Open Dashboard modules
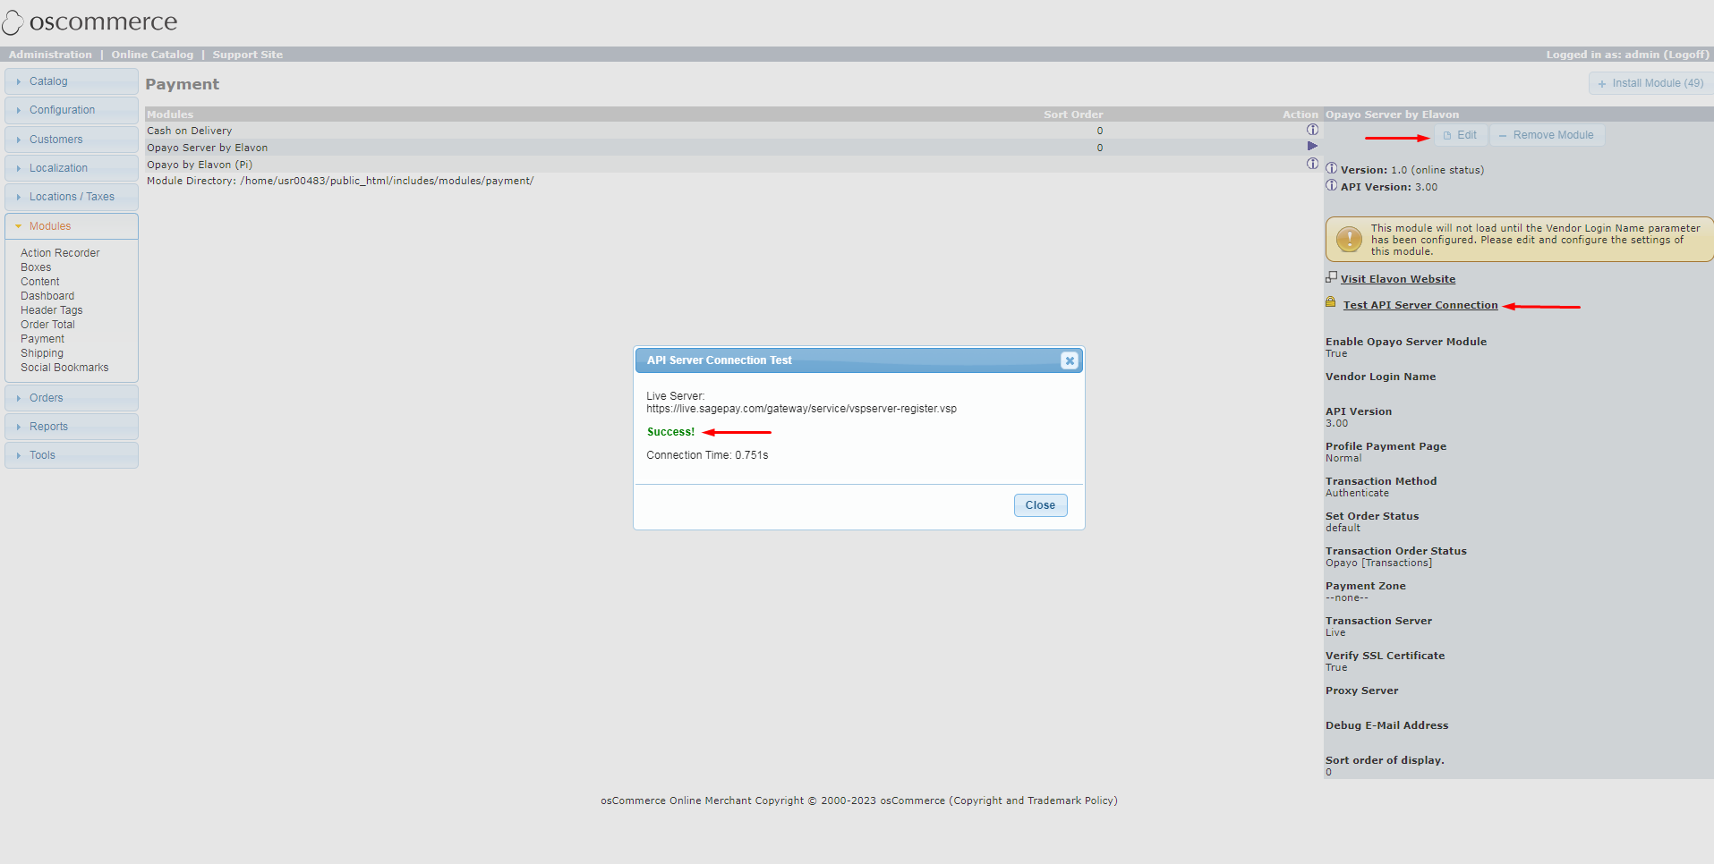Image resolution: width=1714 pixels, height=864 pixels. tap(47, 296)
